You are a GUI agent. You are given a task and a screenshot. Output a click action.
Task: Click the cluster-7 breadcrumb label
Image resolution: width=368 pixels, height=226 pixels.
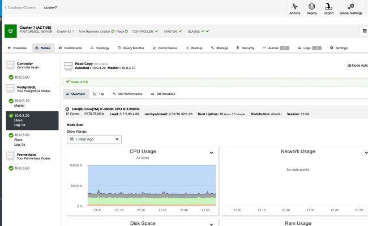pyautogui.click(x=50, y=7)
